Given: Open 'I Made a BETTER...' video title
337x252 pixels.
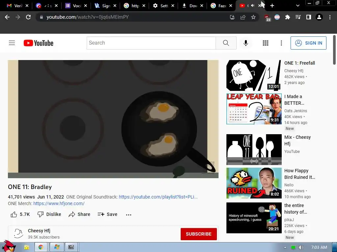Looking at the screenshot, I should [294, 100].
